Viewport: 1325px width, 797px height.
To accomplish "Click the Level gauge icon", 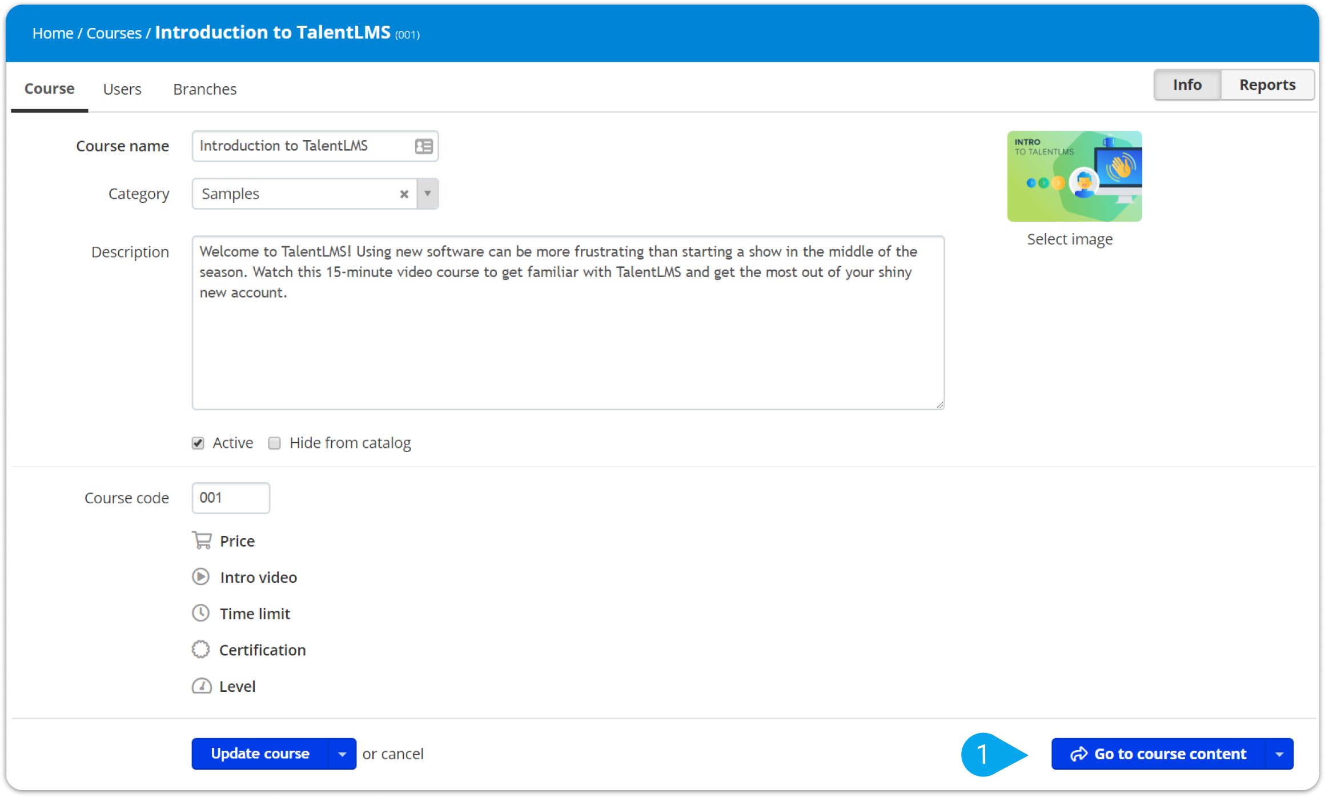I will coord(202,686).
